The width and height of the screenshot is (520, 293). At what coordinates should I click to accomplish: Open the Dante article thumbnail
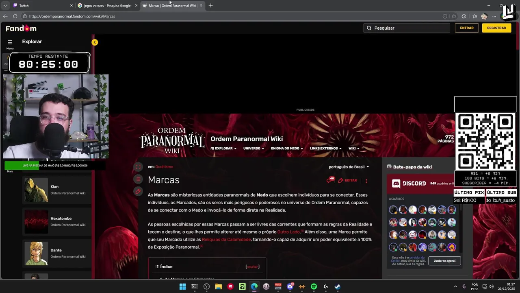click(x=36, y=254)
